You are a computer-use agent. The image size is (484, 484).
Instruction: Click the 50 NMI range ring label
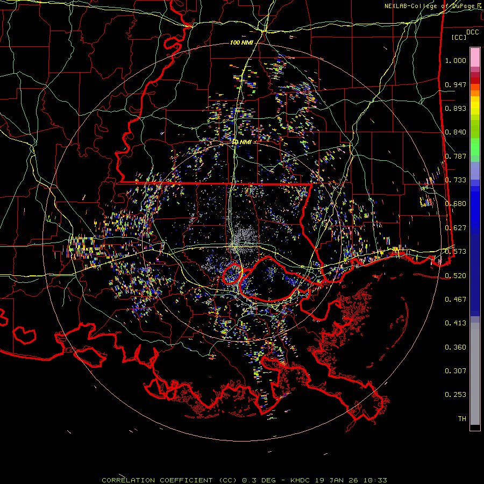point(242,141)
